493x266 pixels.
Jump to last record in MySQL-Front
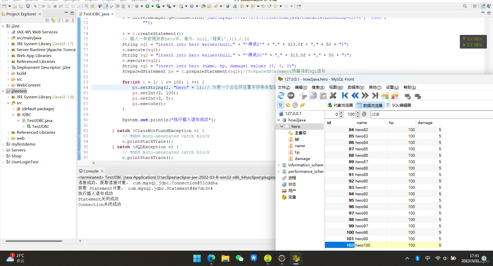(375, 96)
